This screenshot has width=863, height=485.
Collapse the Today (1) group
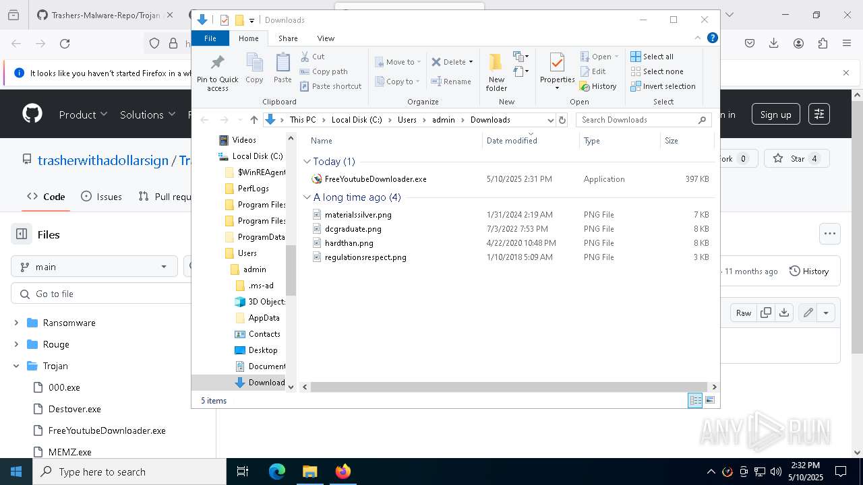coord(307,162)
